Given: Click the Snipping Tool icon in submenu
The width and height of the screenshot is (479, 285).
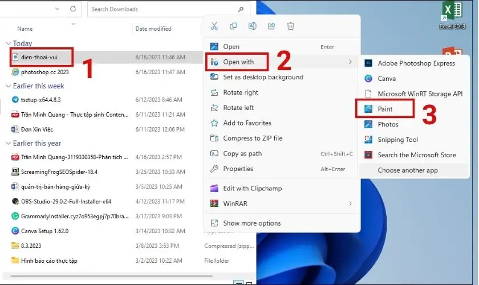Looking at the screenshot, I should 368,140.
